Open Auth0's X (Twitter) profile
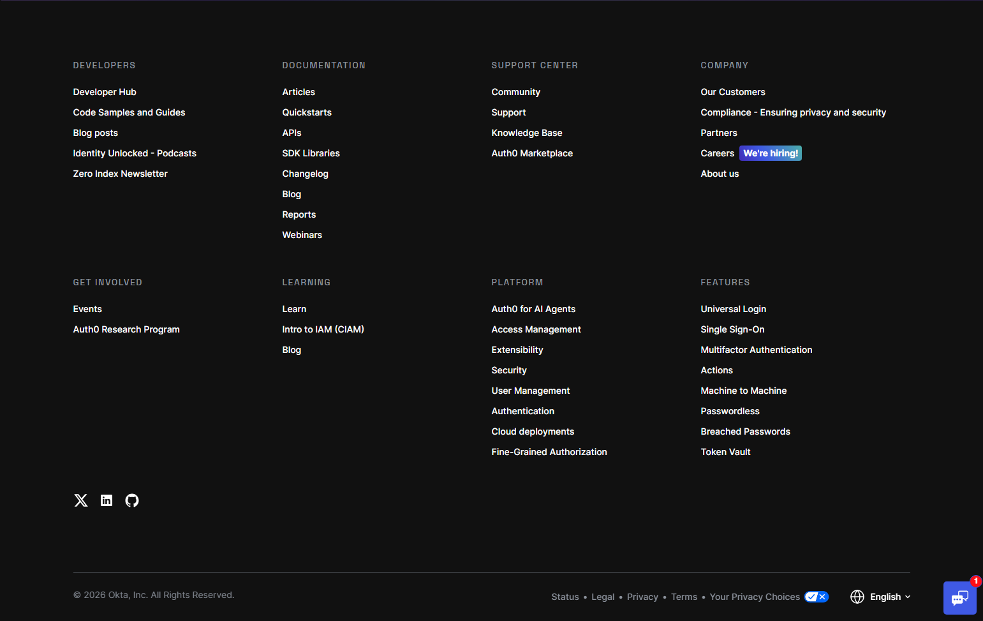 pos(80,500)
